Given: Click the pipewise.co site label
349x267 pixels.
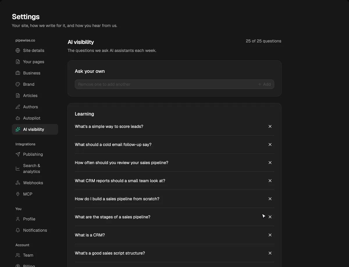Looking at the screenshot, I should pyautogui.click(x=25, y=40).
